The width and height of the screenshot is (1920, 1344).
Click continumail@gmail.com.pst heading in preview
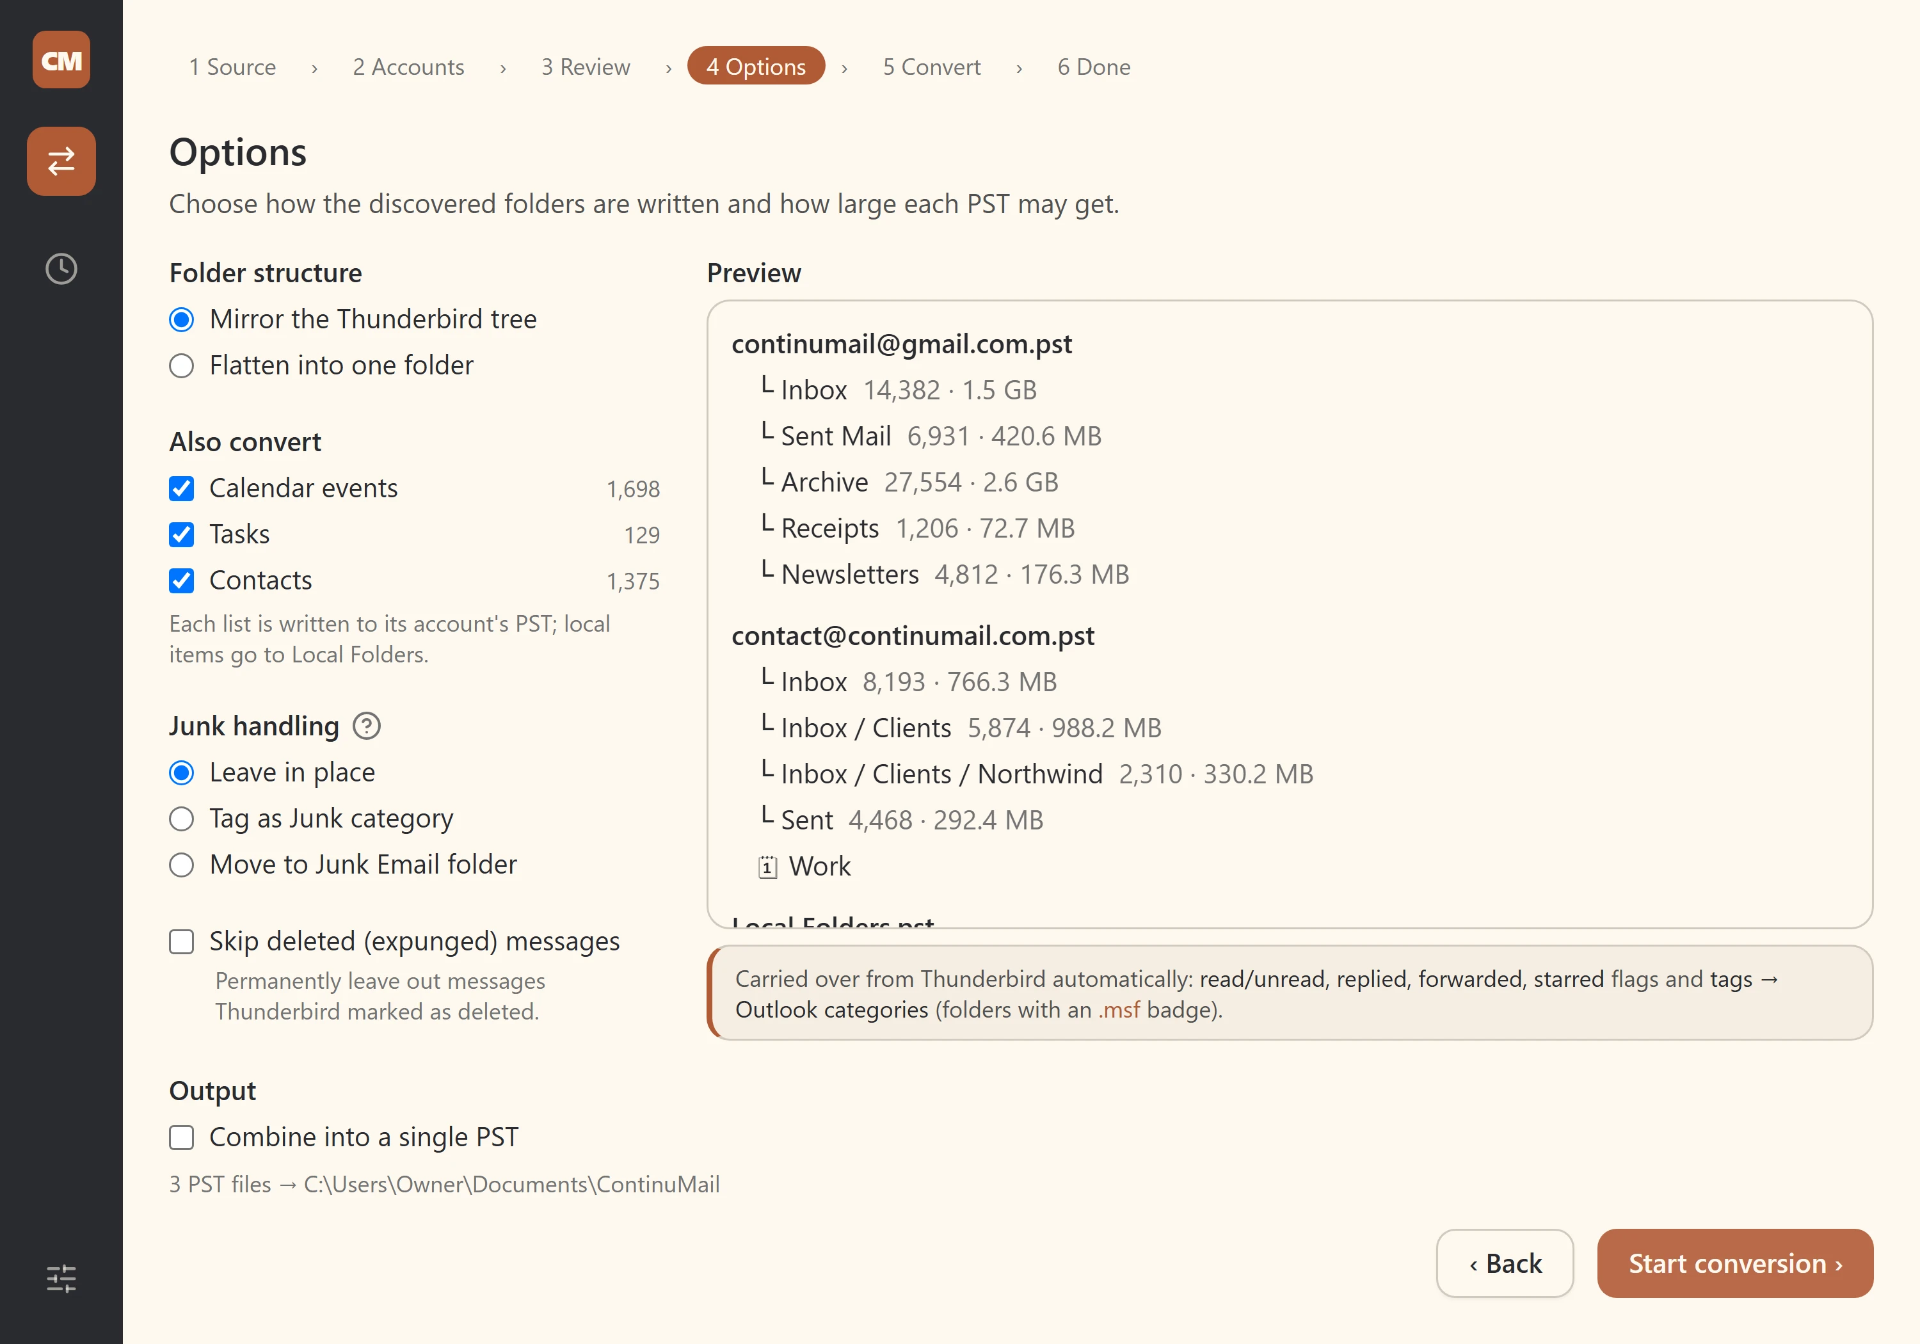902,344
